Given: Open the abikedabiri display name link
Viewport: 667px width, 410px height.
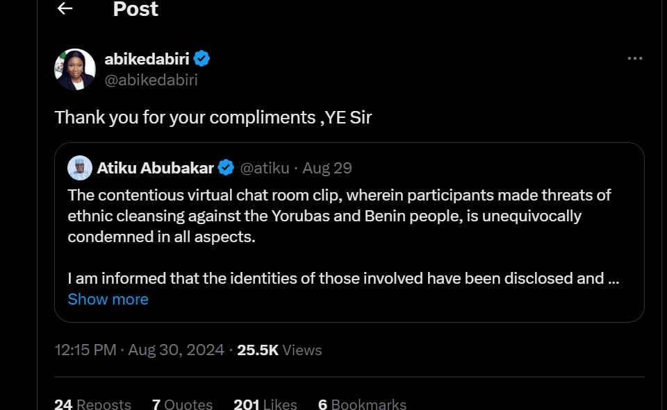Looking at the screenshot, I should (x=147, y=59).
